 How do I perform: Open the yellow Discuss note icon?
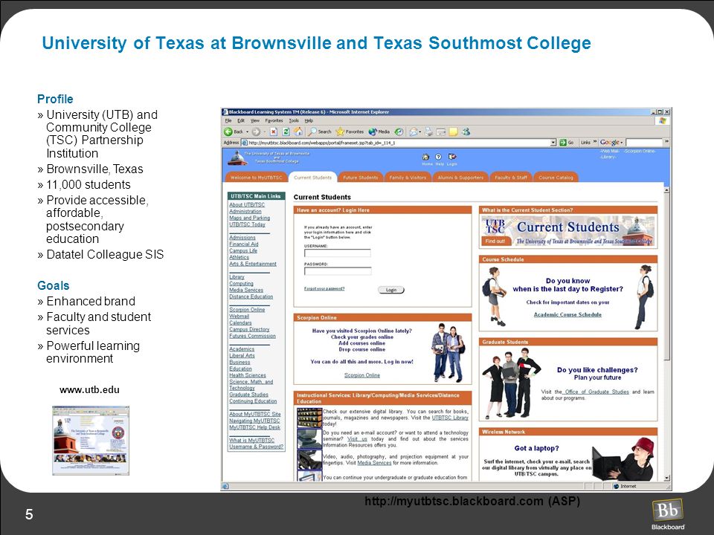pos(453,132)
